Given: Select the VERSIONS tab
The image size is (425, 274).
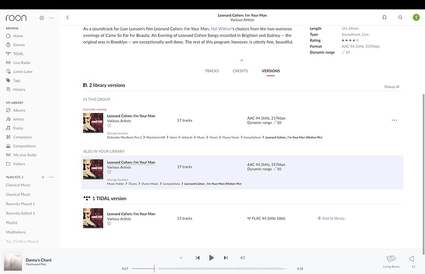Looking at the screenshot, I should click(270, 71).
